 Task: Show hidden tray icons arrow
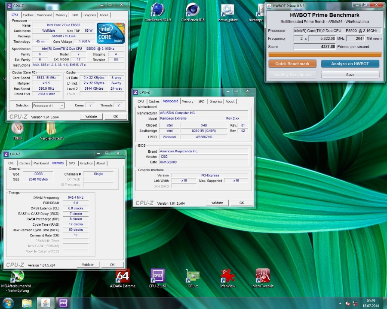click(341, 303)
